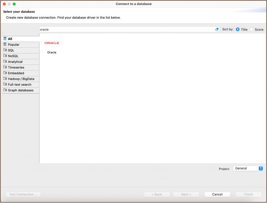Select the Oracle driver name label
267x203 pixels.
[52, 52]
